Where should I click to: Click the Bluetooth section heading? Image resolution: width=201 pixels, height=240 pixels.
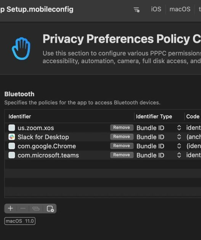(19, 94)
